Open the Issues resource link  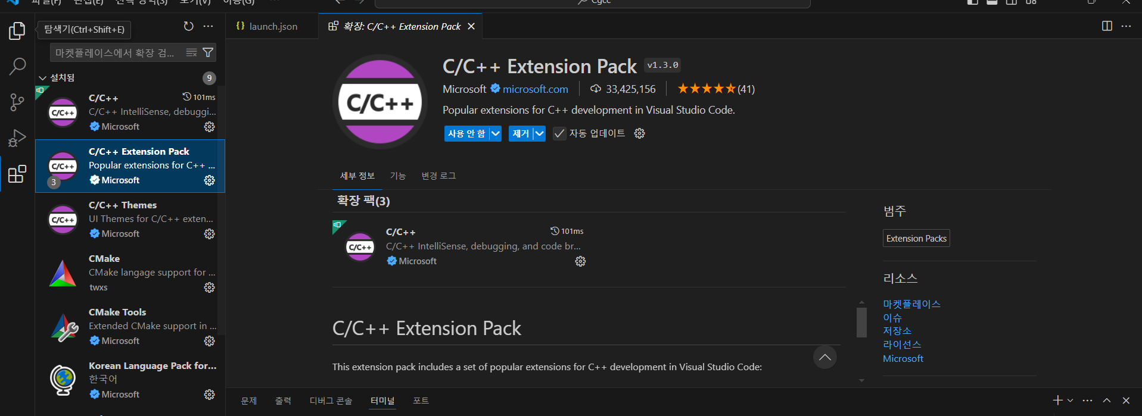892,317
